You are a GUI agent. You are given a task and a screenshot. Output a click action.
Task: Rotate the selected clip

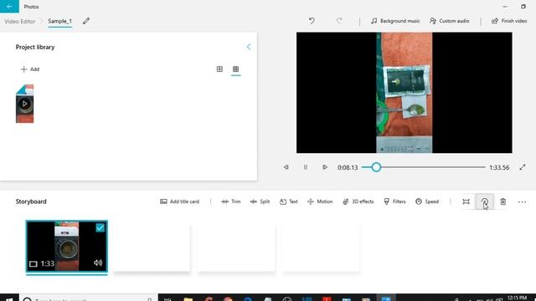coord(484,202)
